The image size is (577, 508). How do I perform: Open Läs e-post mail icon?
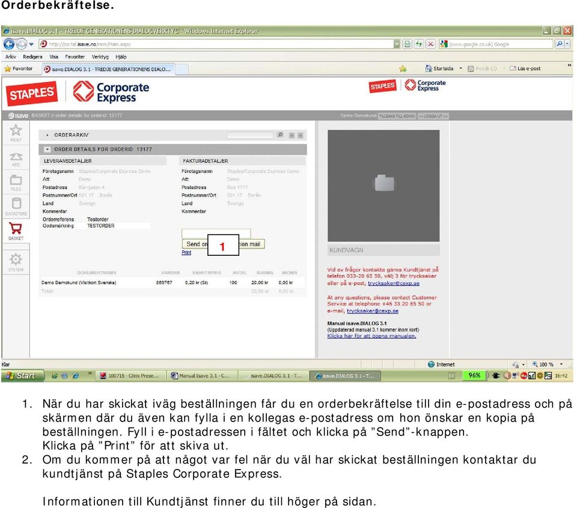point(513,68)
